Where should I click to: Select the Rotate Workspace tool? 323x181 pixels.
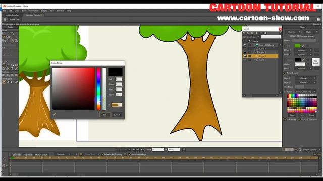point(12,82)
